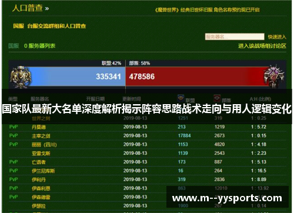Sort by the 开服日期 column header
This screenshot has height=213, width=294.
pyautogui.click(x=95, y=99)
